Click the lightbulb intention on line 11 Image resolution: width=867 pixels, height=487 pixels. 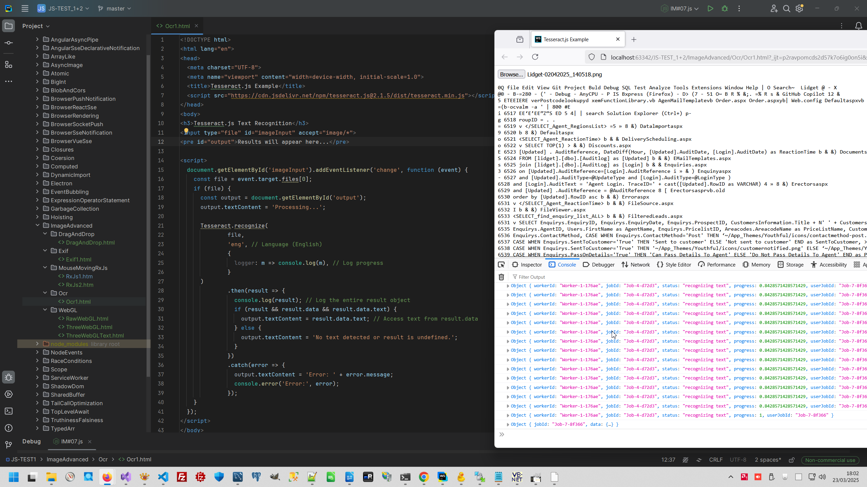click(186, 131)
